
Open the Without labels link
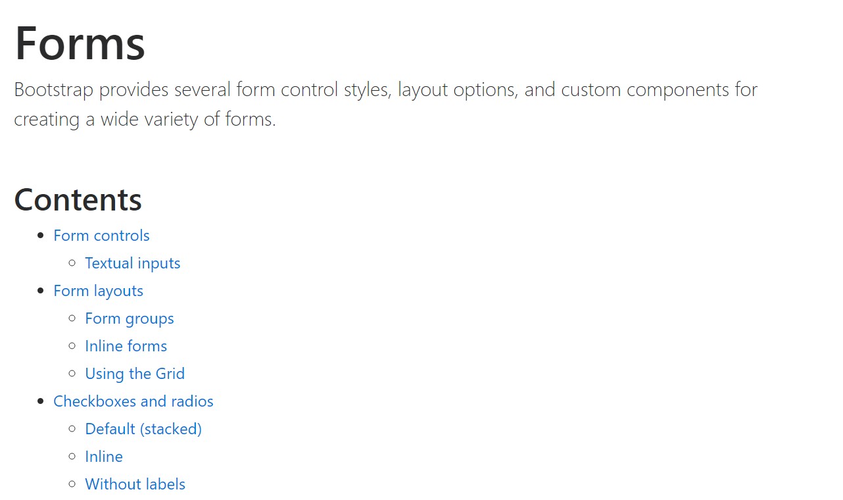tap(135, 484)
